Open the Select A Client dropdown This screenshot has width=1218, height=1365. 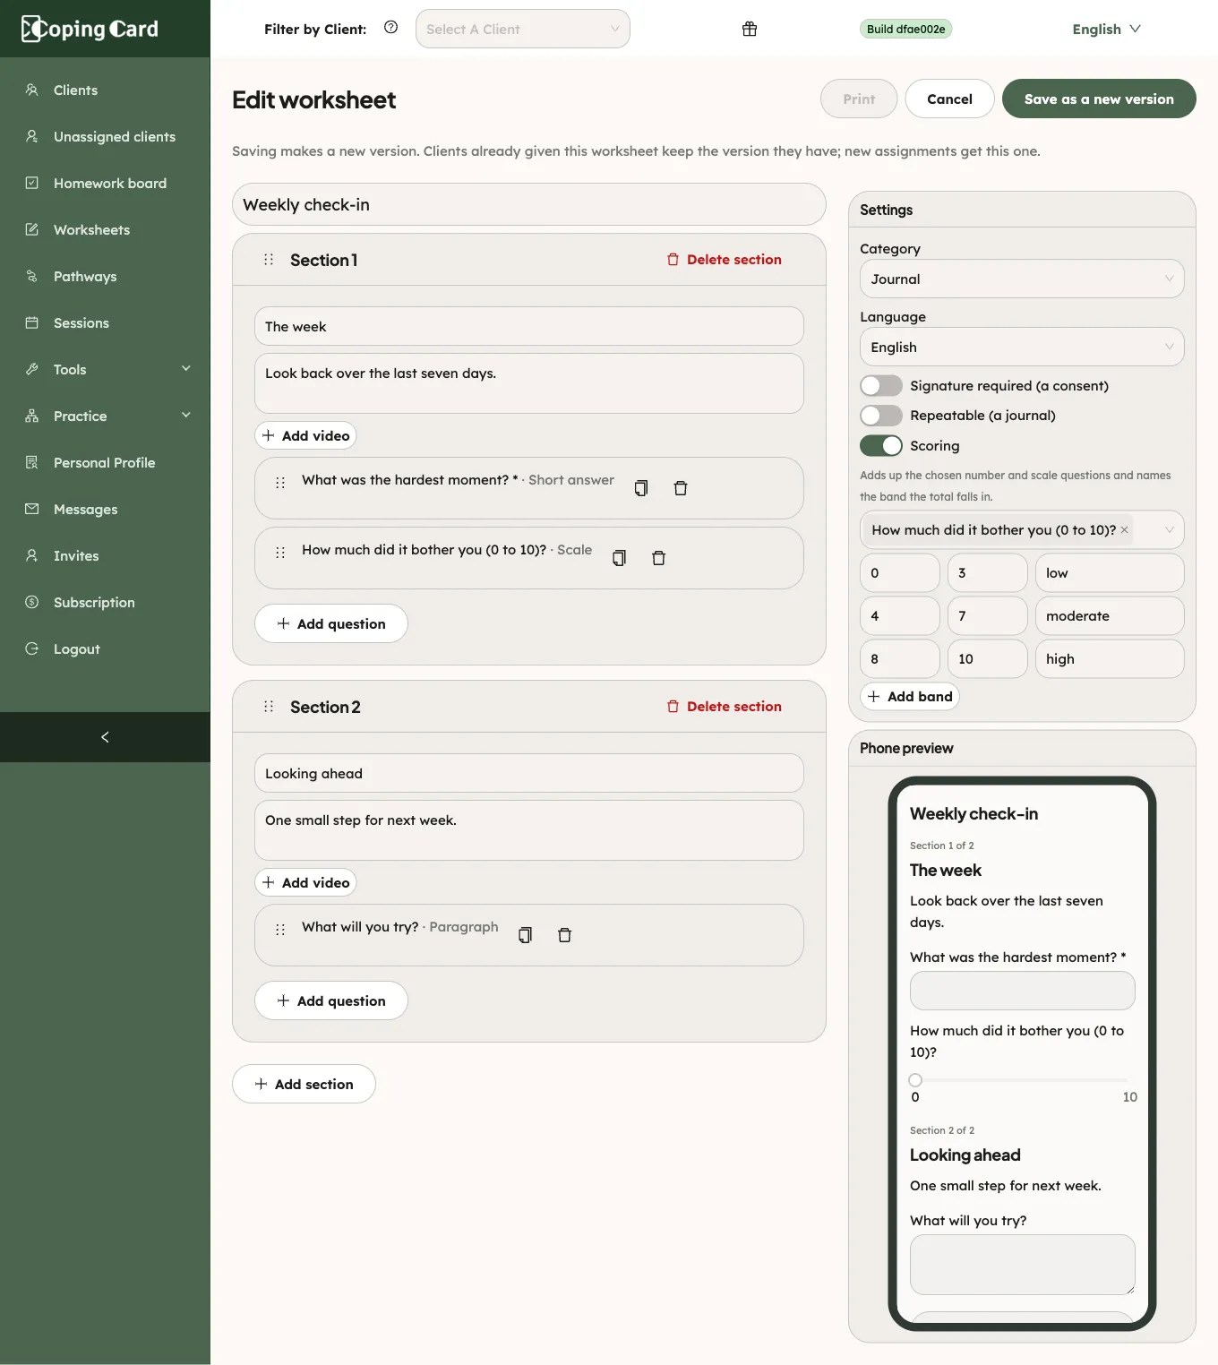[523, 29]
